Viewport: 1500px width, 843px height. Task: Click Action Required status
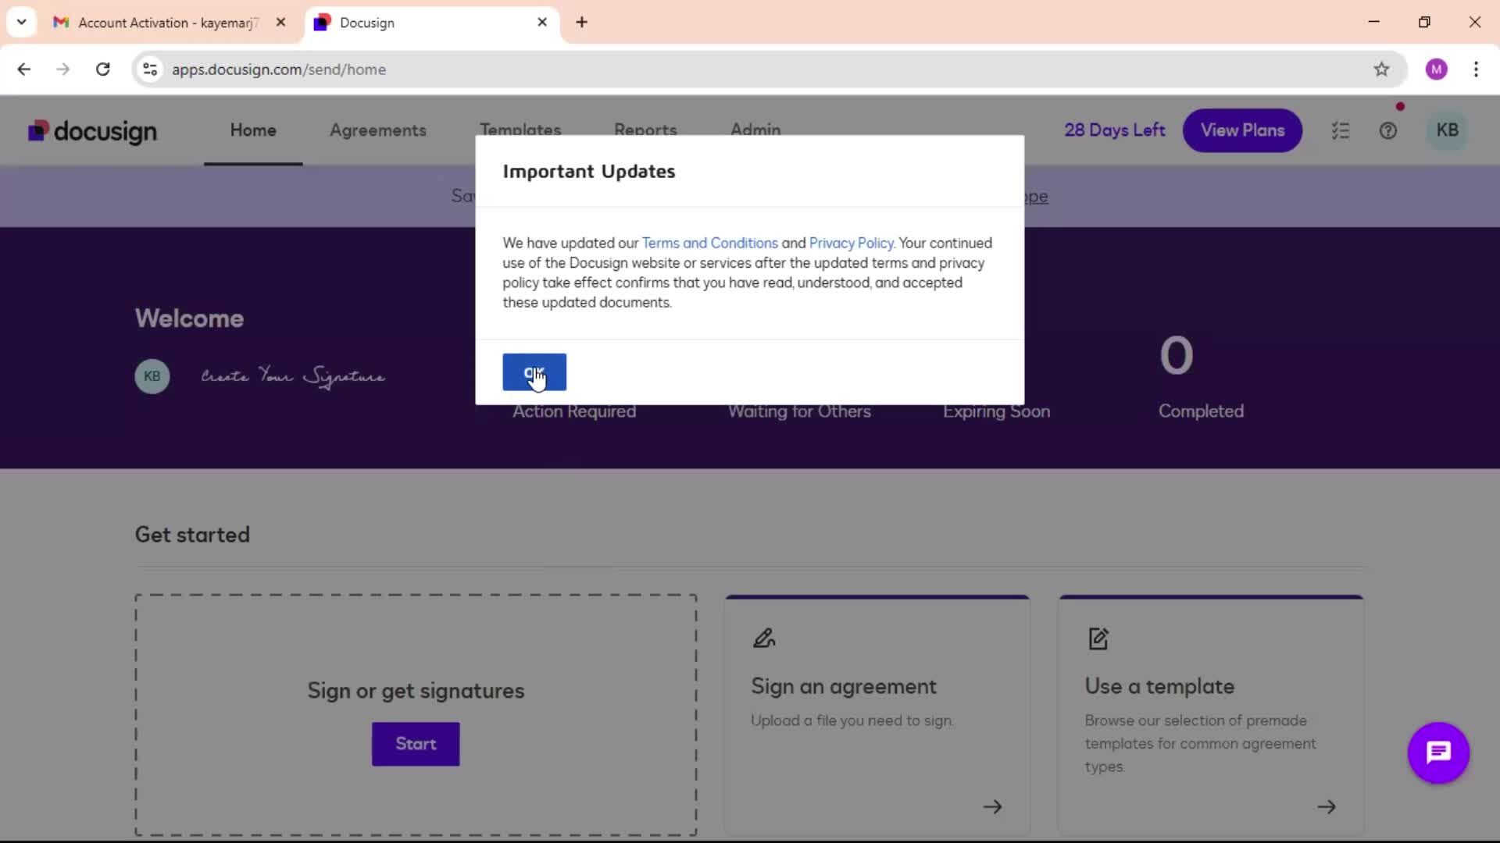tap(574, 411)
